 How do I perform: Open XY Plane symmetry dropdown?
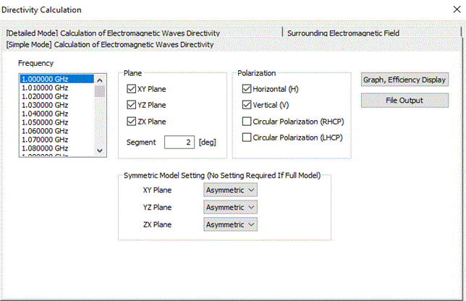point(230,190)
